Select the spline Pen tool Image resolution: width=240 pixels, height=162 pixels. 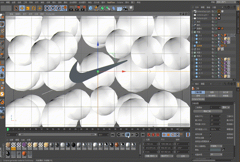(x=96, y=8)
